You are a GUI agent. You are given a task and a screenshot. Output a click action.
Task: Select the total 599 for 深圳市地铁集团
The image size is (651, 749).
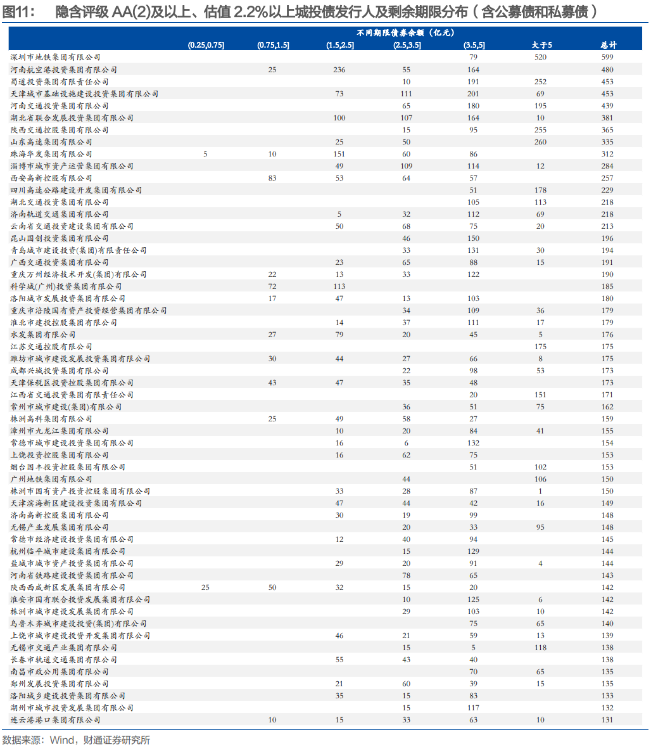pos(607,57)
